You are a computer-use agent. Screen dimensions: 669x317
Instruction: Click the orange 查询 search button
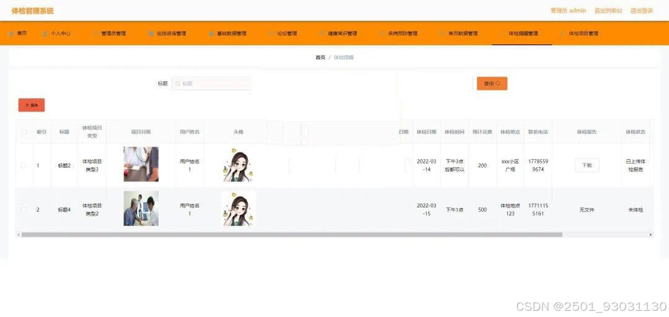492,84
